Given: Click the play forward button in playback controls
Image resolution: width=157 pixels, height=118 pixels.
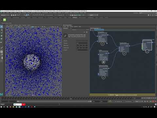Looking at the screenshot, I should (150, 98).
